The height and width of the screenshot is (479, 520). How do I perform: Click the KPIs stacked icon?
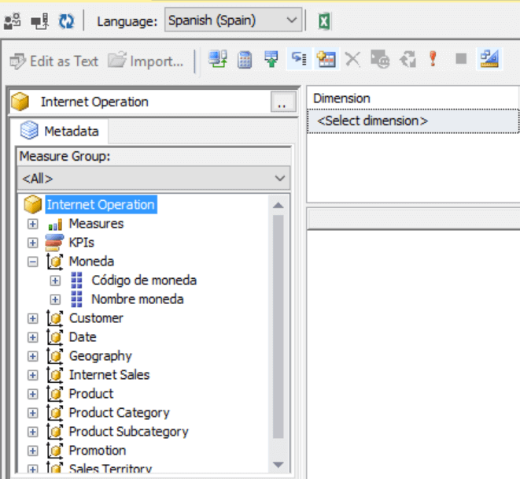(54, 243)
